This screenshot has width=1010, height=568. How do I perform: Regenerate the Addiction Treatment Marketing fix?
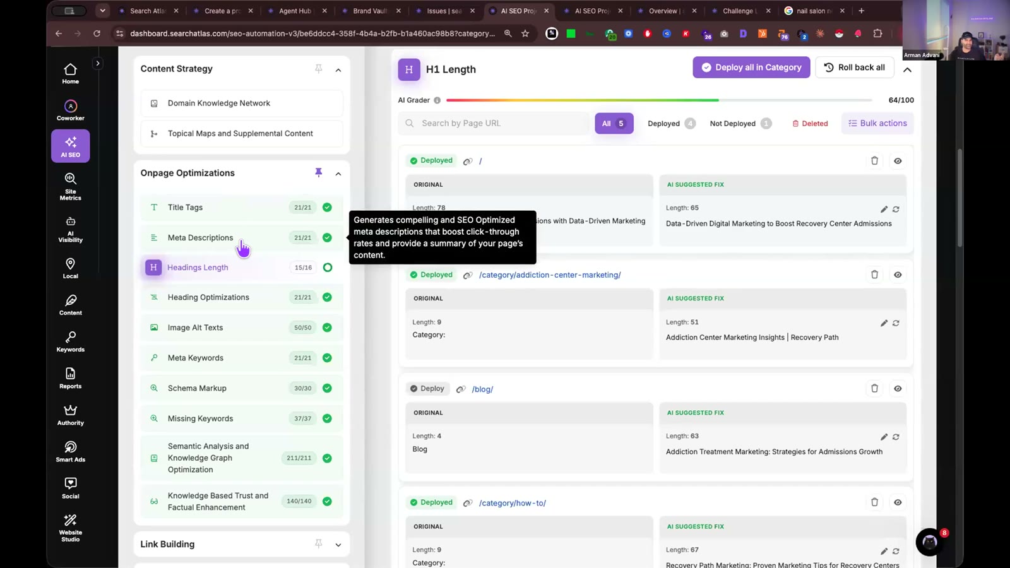point(896,437)
